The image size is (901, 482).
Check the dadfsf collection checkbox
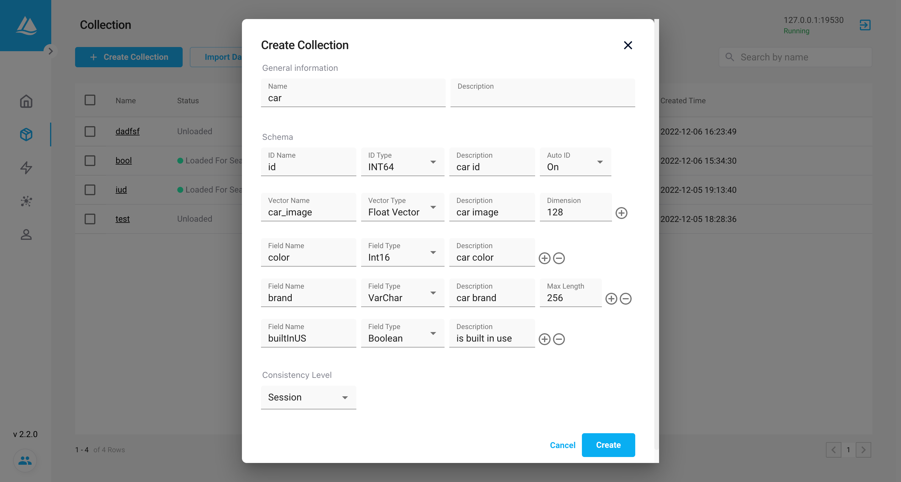click(90, 132)
